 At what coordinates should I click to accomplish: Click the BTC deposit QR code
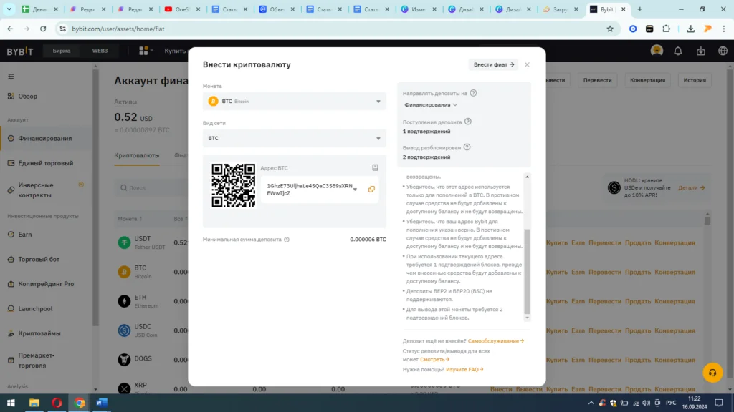click(233, 185)
